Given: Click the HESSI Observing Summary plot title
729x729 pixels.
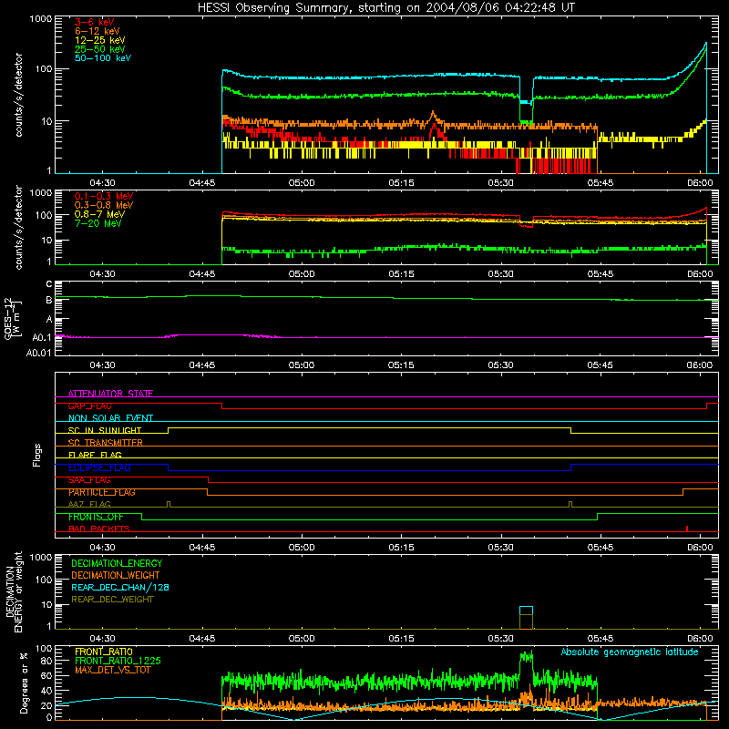Looking at the screenshot, I should (386, 8).
